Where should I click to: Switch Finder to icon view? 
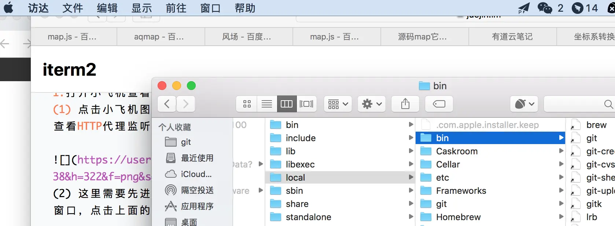pyautogui.click(x=247, y=104)
